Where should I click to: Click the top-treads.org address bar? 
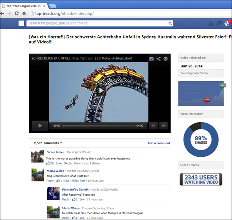point(130,13)
